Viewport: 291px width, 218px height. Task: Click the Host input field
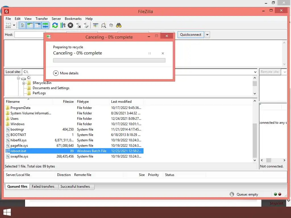click(29, 35)
